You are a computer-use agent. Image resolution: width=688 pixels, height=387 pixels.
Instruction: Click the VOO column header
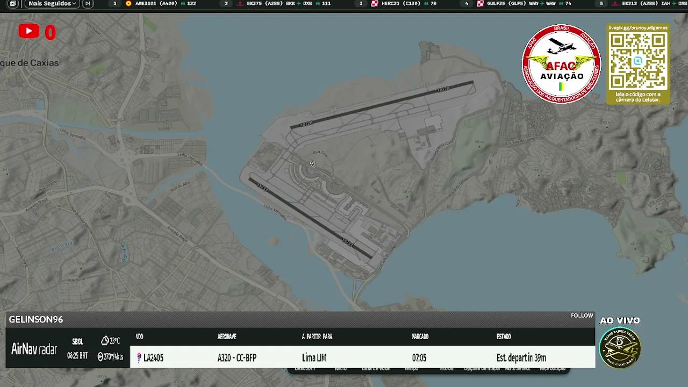point(140,336)
